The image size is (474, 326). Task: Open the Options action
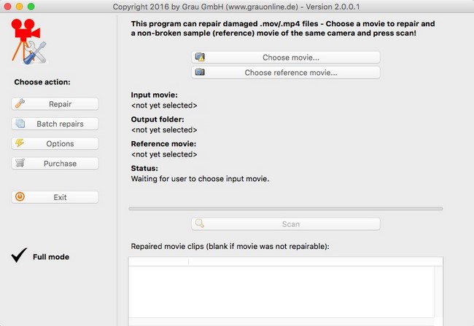coord(60,143)
